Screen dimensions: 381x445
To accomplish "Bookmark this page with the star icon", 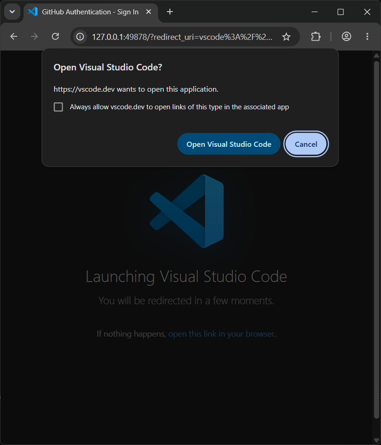I will 286,37.
